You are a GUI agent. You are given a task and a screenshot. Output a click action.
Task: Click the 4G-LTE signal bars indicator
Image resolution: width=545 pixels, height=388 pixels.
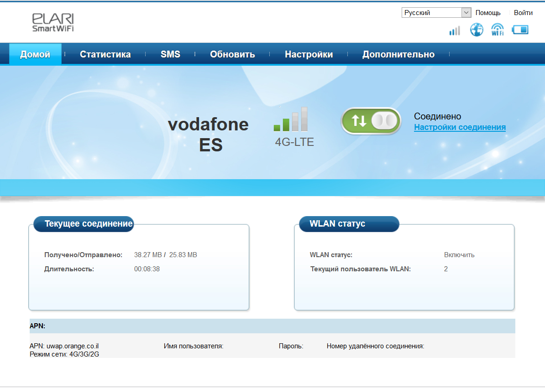pos(291,120)
